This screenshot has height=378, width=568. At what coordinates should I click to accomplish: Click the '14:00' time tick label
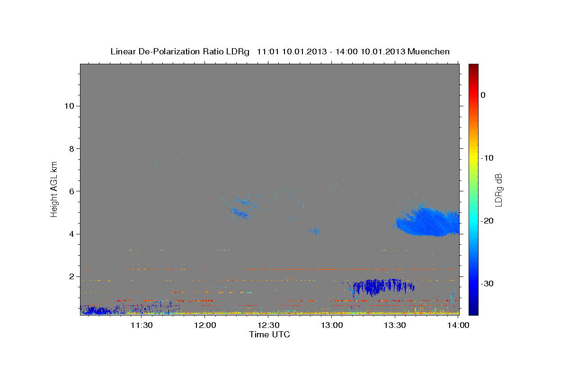(x=458, y=325)
